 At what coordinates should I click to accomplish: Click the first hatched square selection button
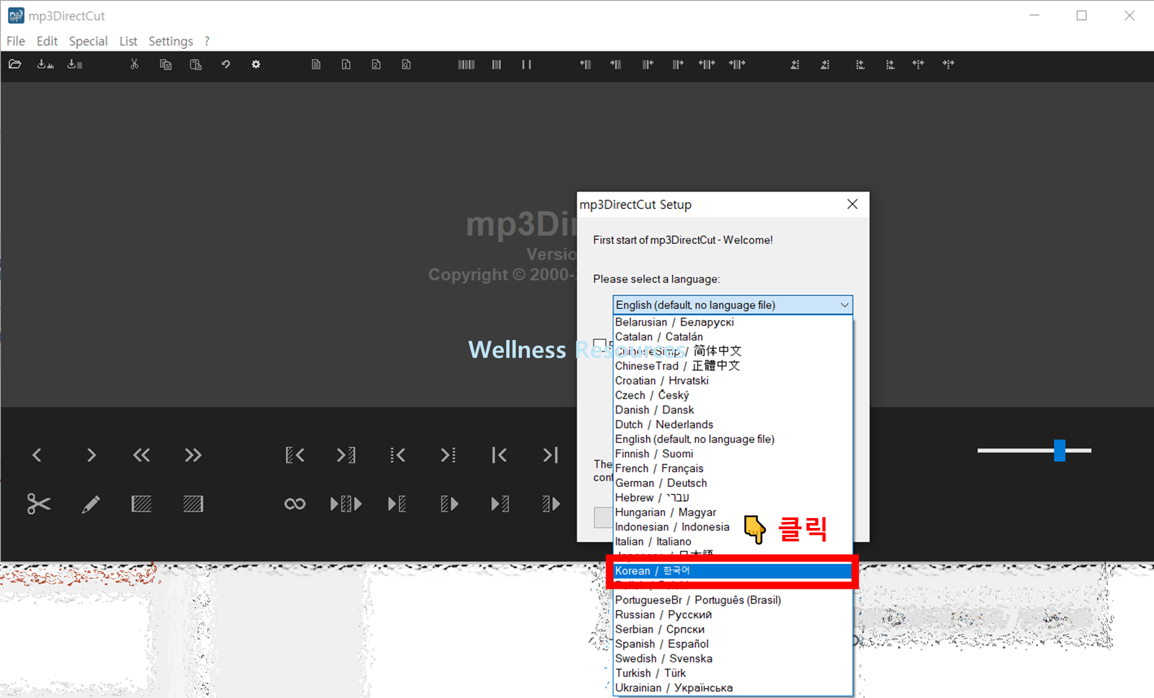(x=141, y=504)
